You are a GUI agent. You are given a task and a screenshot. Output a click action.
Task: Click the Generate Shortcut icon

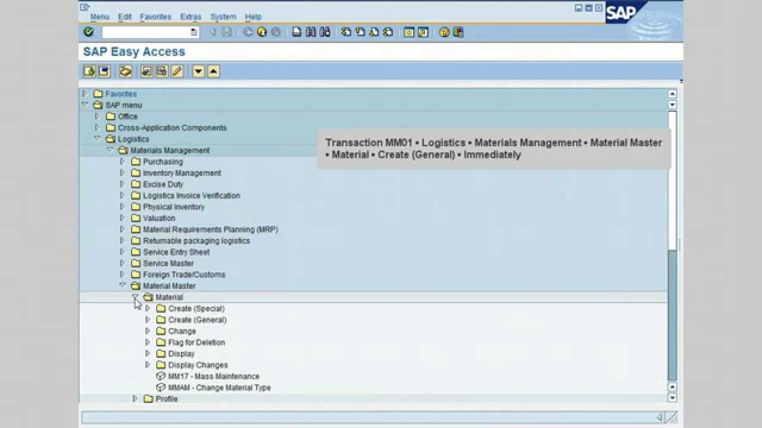click(x=423, y=32)
